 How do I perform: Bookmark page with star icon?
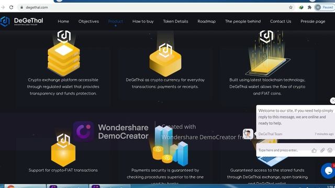291,7
